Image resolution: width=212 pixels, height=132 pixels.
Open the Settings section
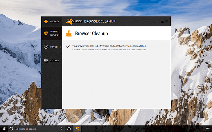[x=52, y=60]
